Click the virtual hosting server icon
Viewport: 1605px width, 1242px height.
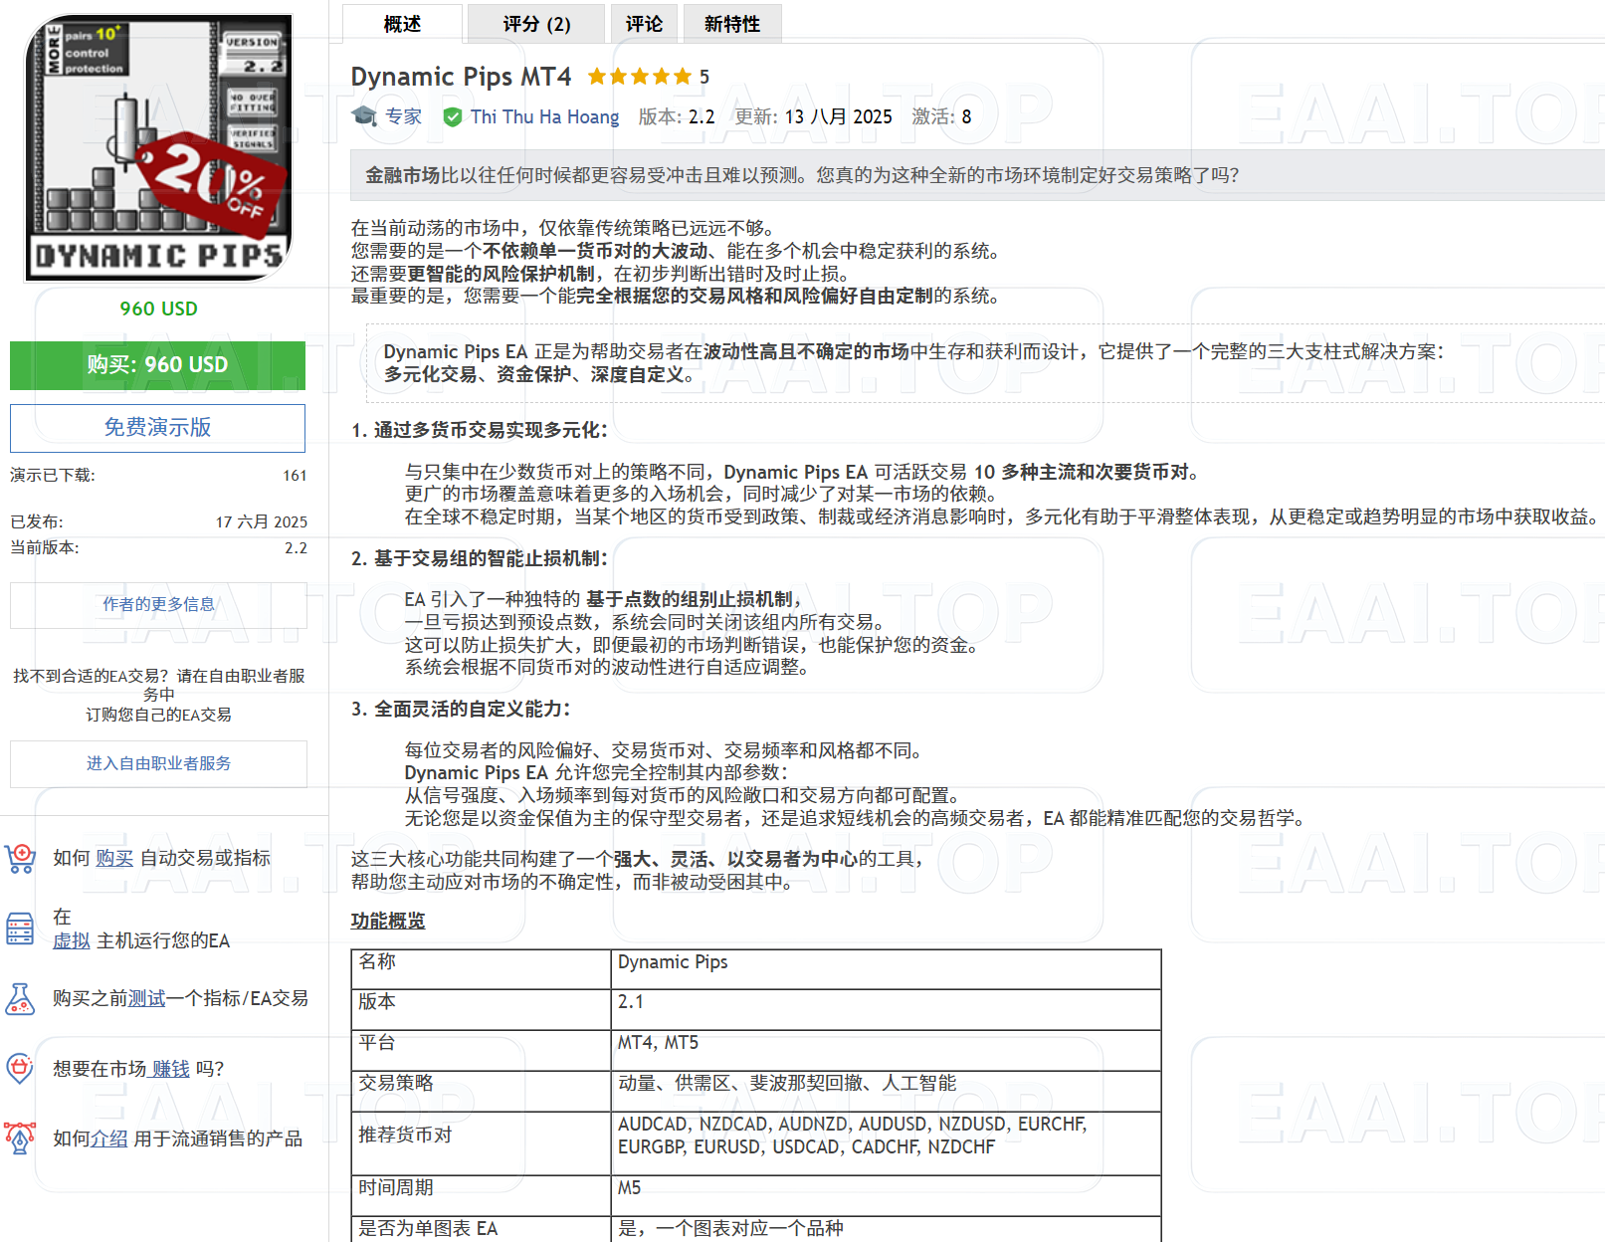(20, 929)
